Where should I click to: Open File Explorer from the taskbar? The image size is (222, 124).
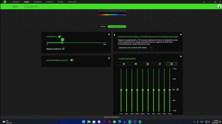click(89, 122)
